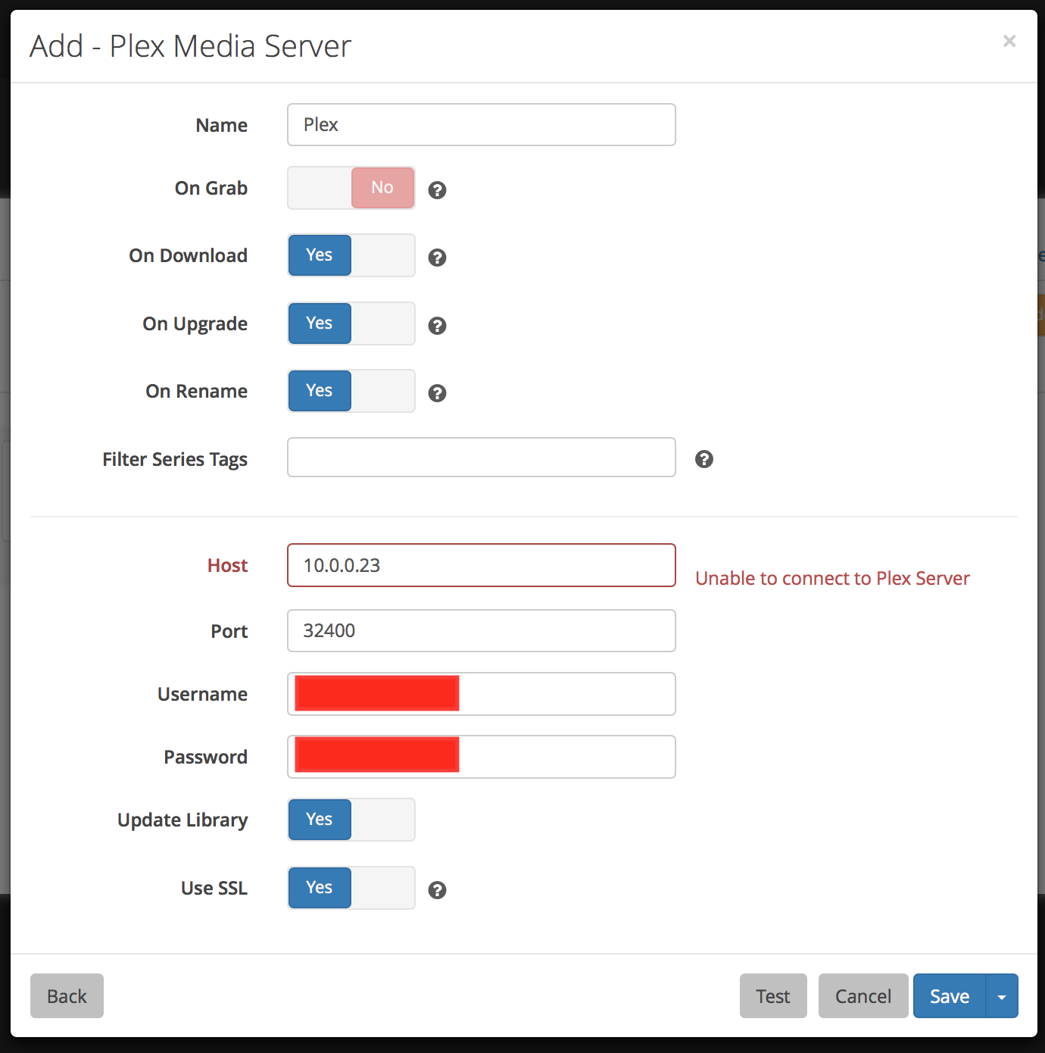This screenshot has height=1053, width=1045.
Task: Focus the Port input field
Action: click(482, 631)
